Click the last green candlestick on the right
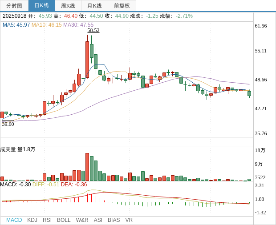The image size is (276, 225). 249,93
